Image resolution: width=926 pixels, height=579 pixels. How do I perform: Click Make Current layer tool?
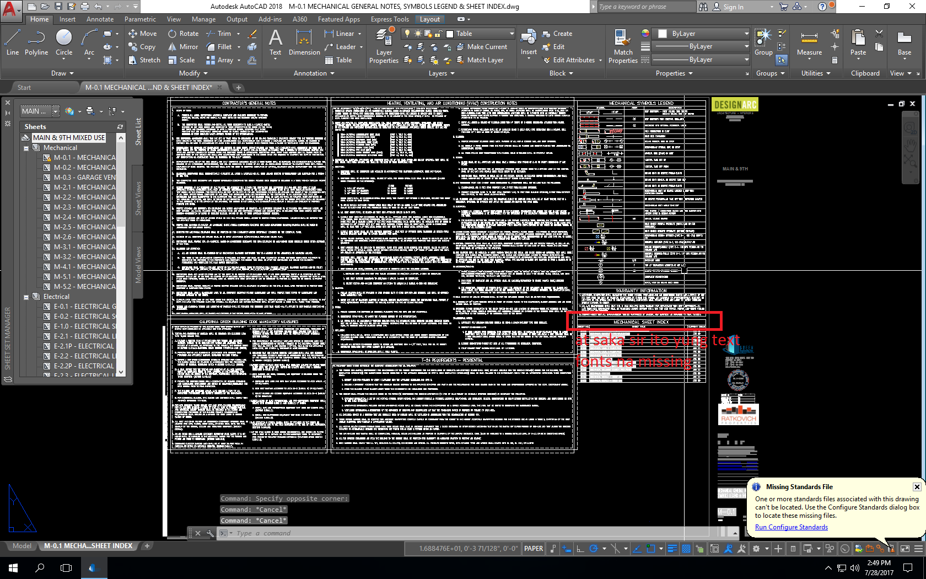click(482, 47)
